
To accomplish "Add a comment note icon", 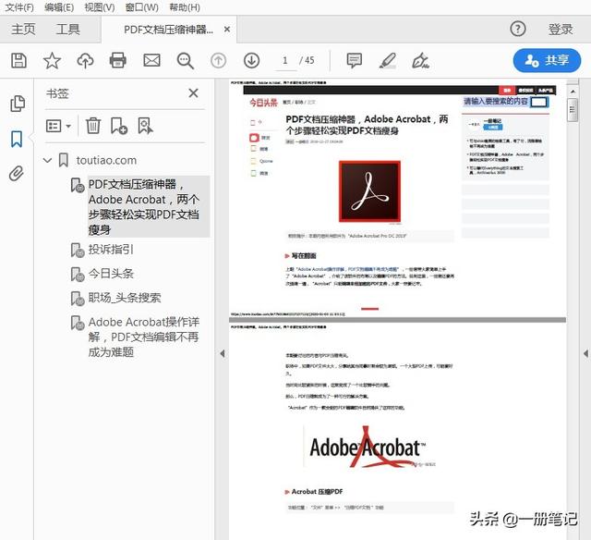I will click(x=354, y=60).
